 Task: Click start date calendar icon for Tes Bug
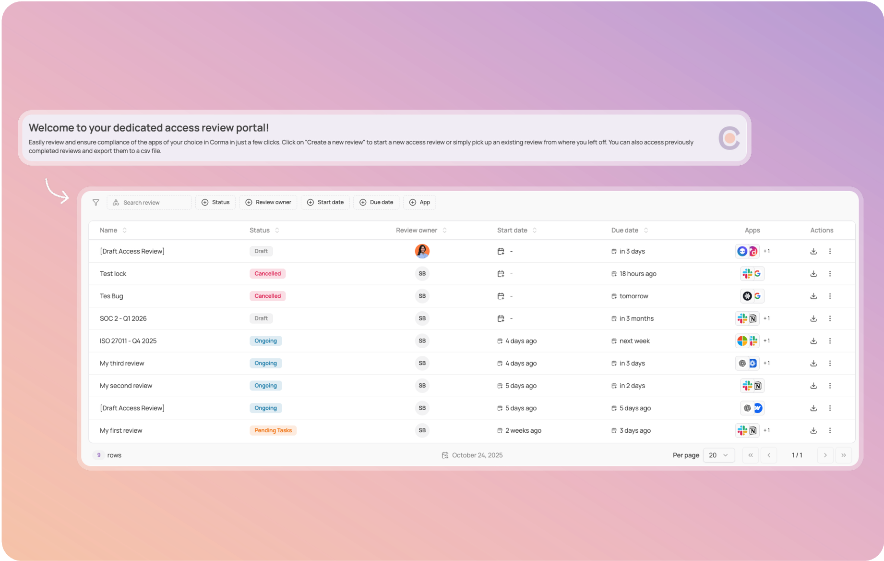[x=501, y=296]
